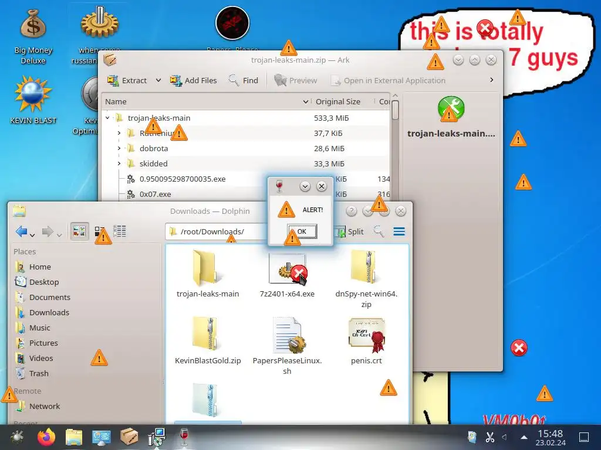This screenshot has width=601, height=450.
Task: Select the KevinBlastGold.zip archive
Action: pyautogui.click(x=207, y=340)
